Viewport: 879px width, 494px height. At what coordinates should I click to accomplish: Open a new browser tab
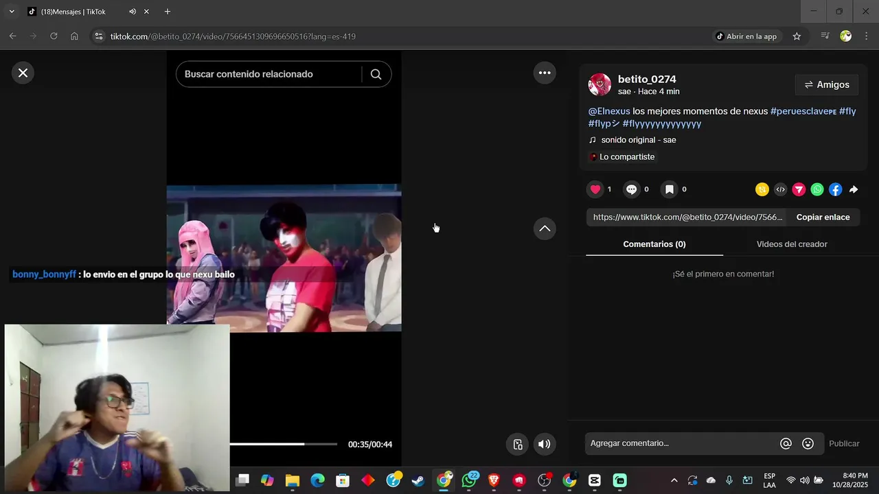click(168, 12)
